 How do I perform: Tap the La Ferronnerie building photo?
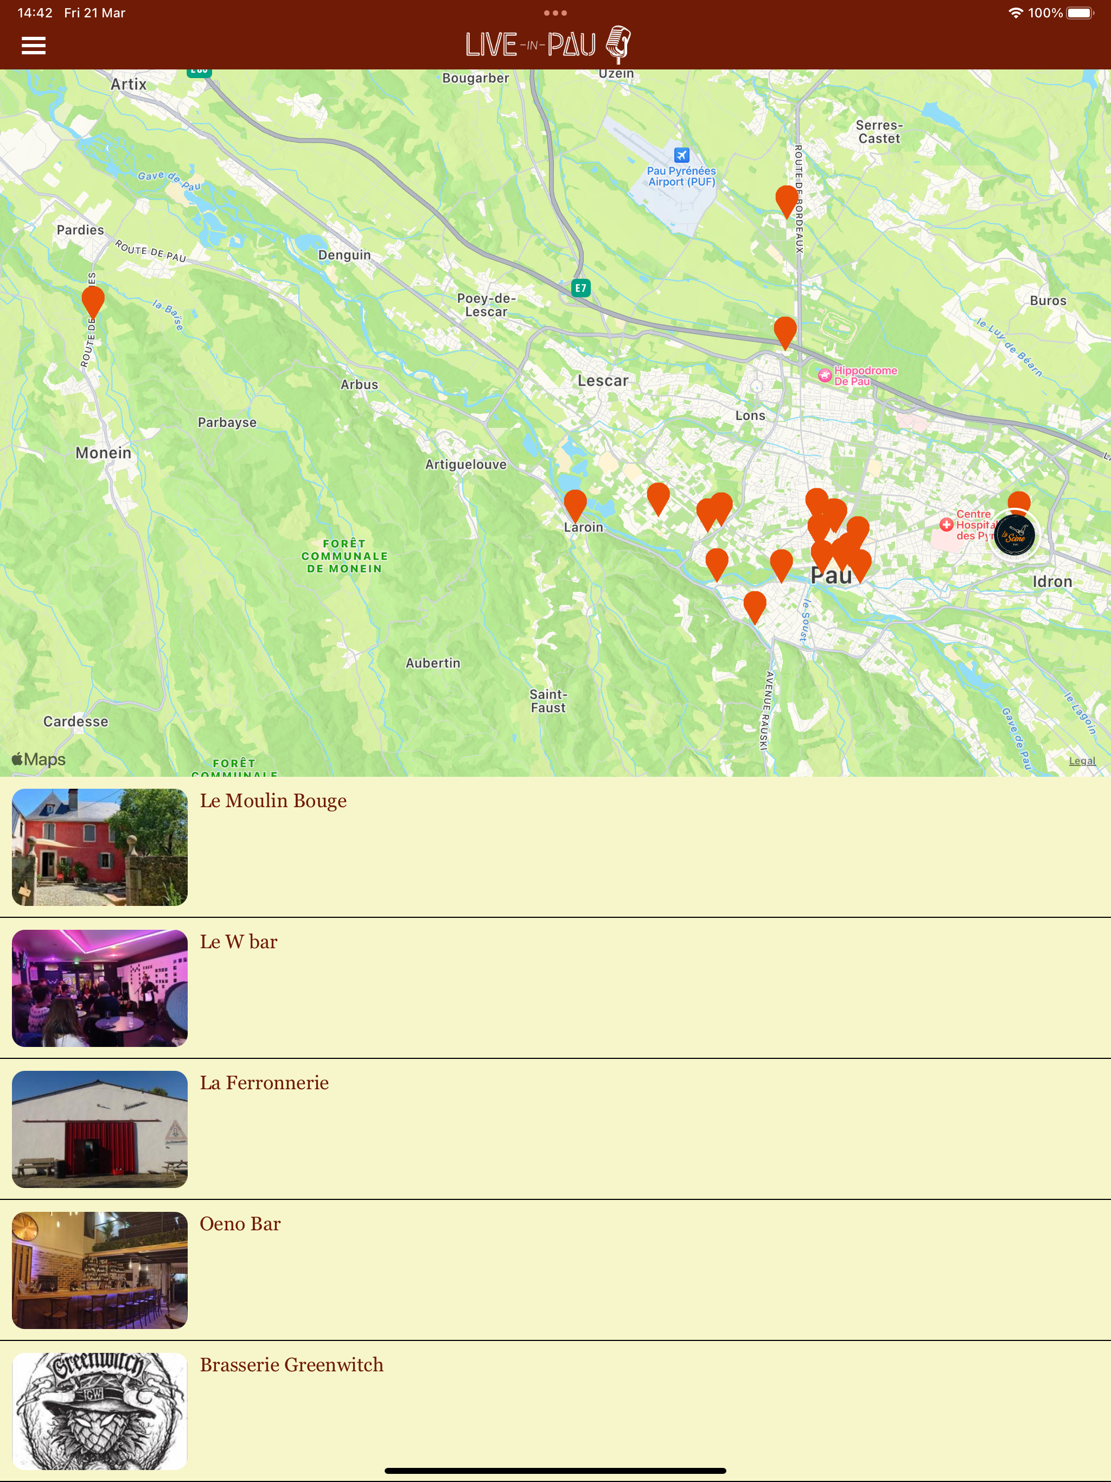point(100,1129)
